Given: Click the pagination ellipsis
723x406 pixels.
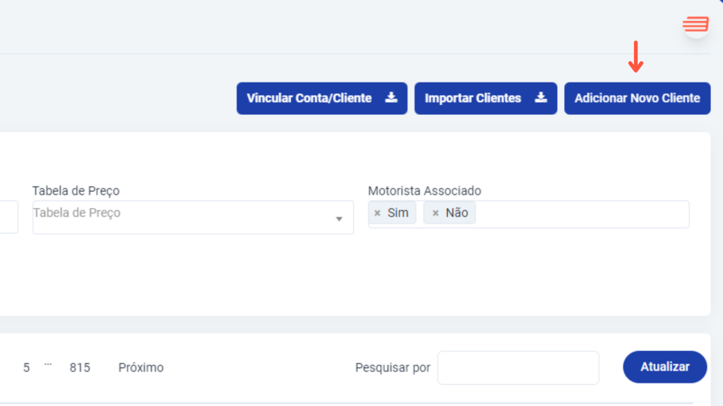Looking at the screenshot, I should click(x=48, y=364).
